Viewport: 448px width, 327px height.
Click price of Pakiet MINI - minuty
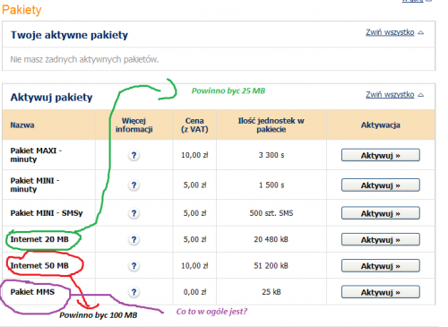click(x=194, y=185)
